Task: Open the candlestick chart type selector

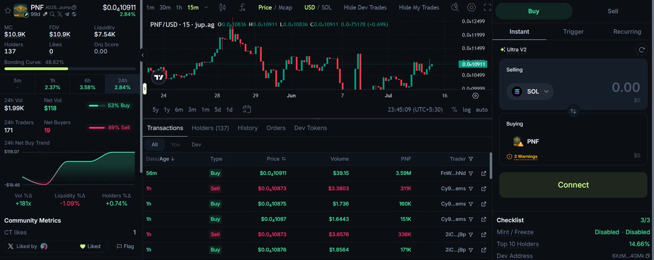Action: click(x=222, y=8)
